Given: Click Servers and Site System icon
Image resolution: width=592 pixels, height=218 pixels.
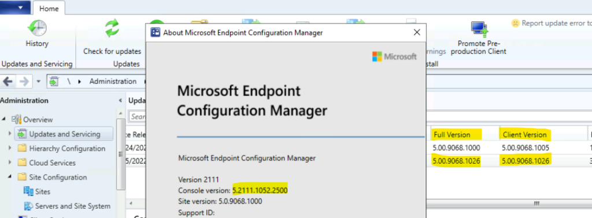Looking at the screenshot, I should (x=29, y=206).
